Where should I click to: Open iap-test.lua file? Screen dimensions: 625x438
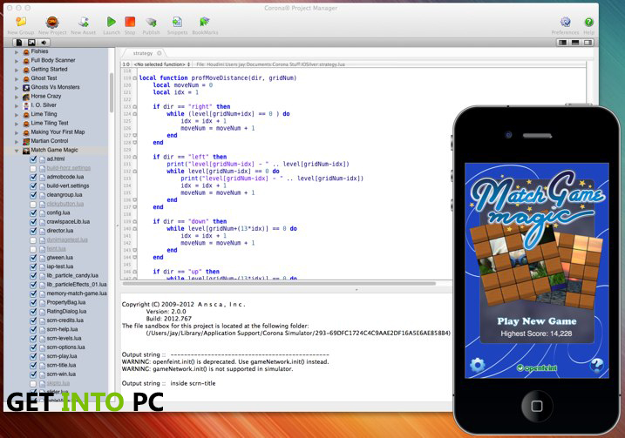click(60, 266)
